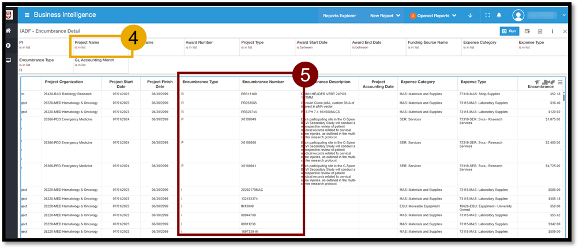Open the Award Number filter
Screen dimensions: 579x249
[211, 47]
